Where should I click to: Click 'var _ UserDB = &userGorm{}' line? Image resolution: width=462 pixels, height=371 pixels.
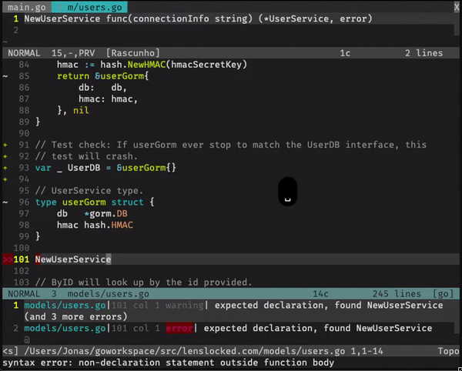coord(105,168)
